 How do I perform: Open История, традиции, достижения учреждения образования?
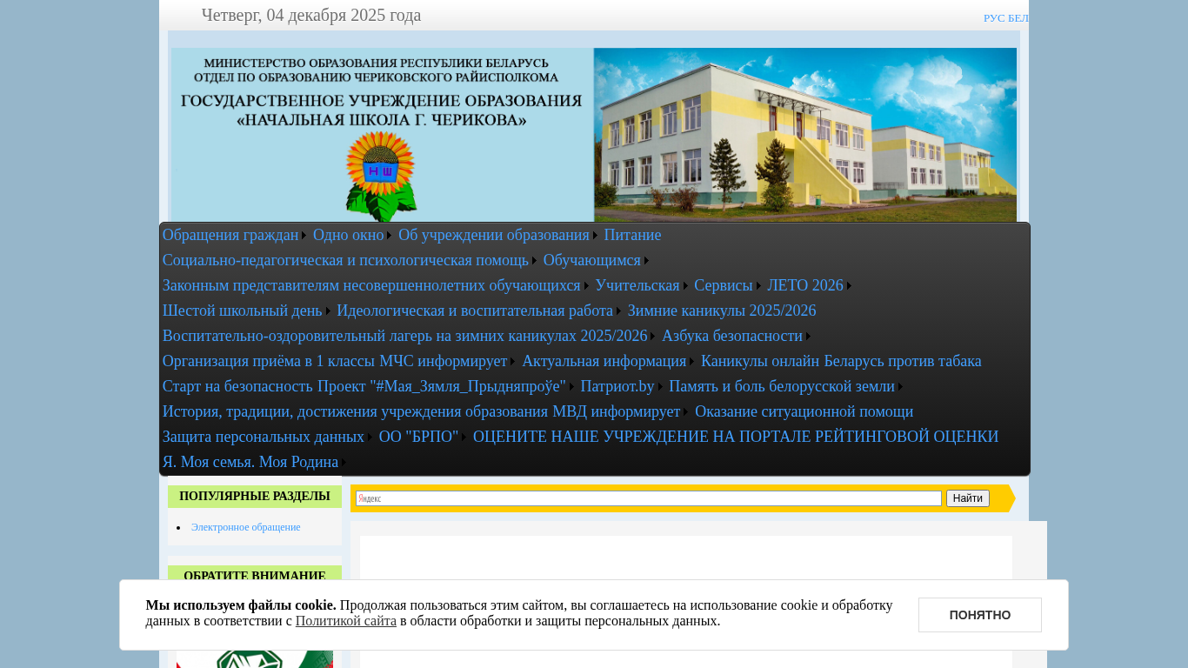click(356, 411)
